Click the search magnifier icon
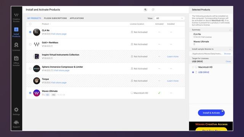244x137 pixels. pos(145,10)
